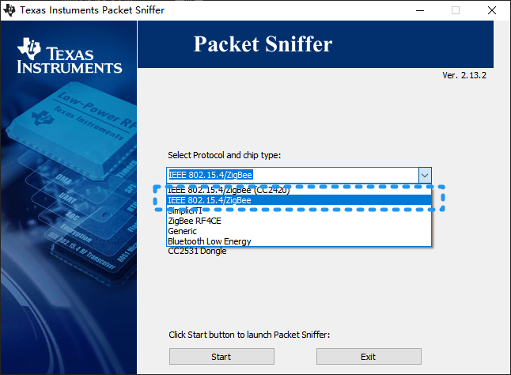The width and height of the screenshot is (511, 375).
Task: Click the 'Select Protocol and chip type:' label
Action: (224, 155)
